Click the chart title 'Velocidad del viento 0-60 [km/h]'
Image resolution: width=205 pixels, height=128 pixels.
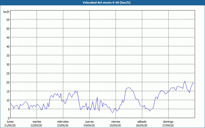107,3
